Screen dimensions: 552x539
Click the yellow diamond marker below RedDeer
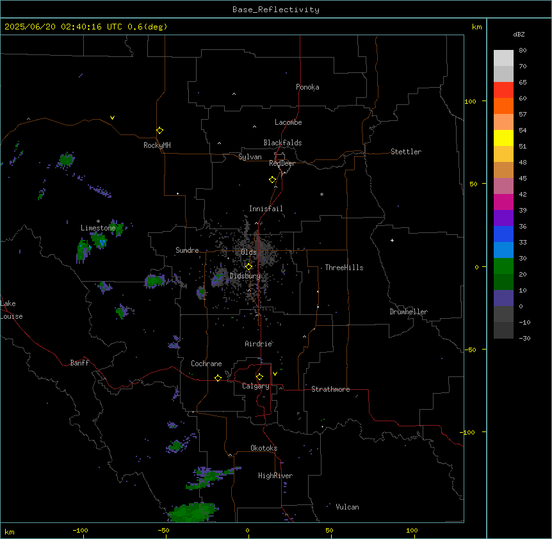coord(272,180)
